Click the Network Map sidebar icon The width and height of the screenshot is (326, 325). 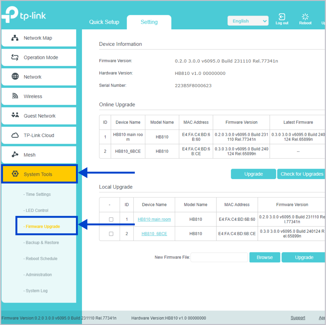point(15,38)
